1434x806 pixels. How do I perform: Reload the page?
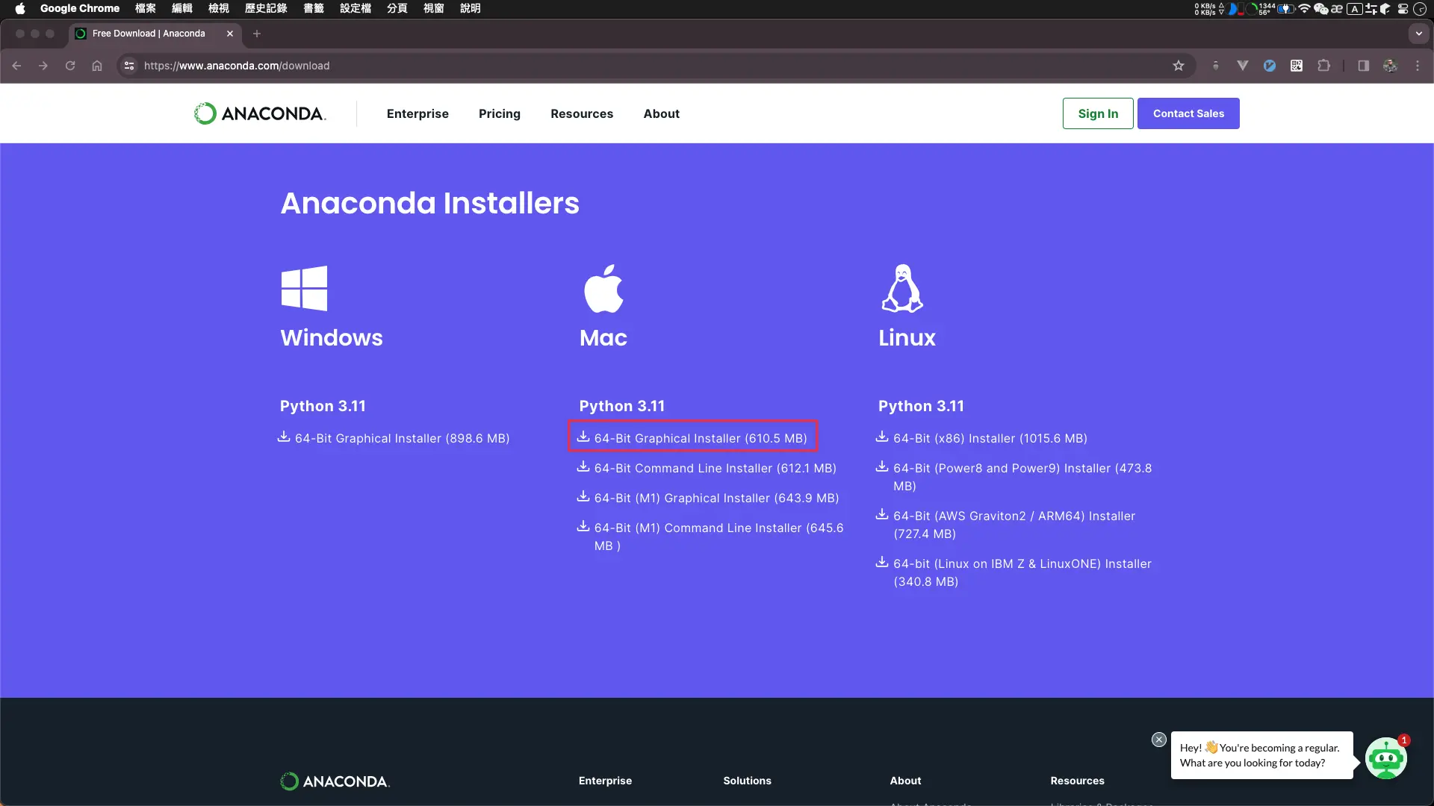70,66
